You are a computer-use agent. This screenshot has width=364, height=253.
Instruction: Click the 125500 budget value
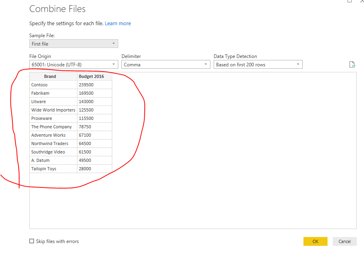[95, 110]
